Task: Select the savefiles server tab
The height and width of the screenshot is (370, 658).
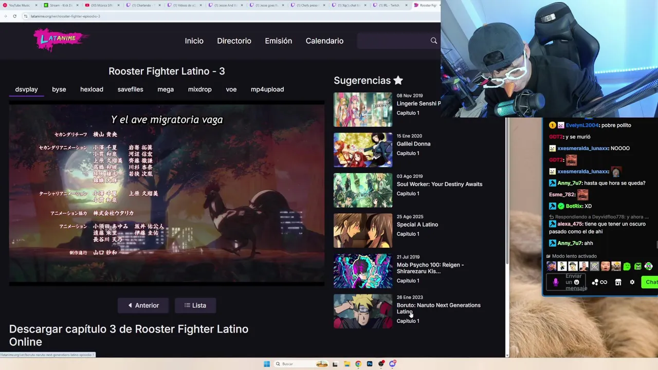Action: coord(131,89)
